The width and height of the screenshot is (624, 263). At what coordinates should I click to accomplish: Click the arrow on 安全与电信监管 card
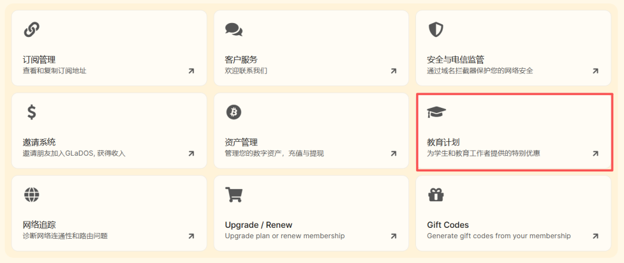[x=595, y=71]
